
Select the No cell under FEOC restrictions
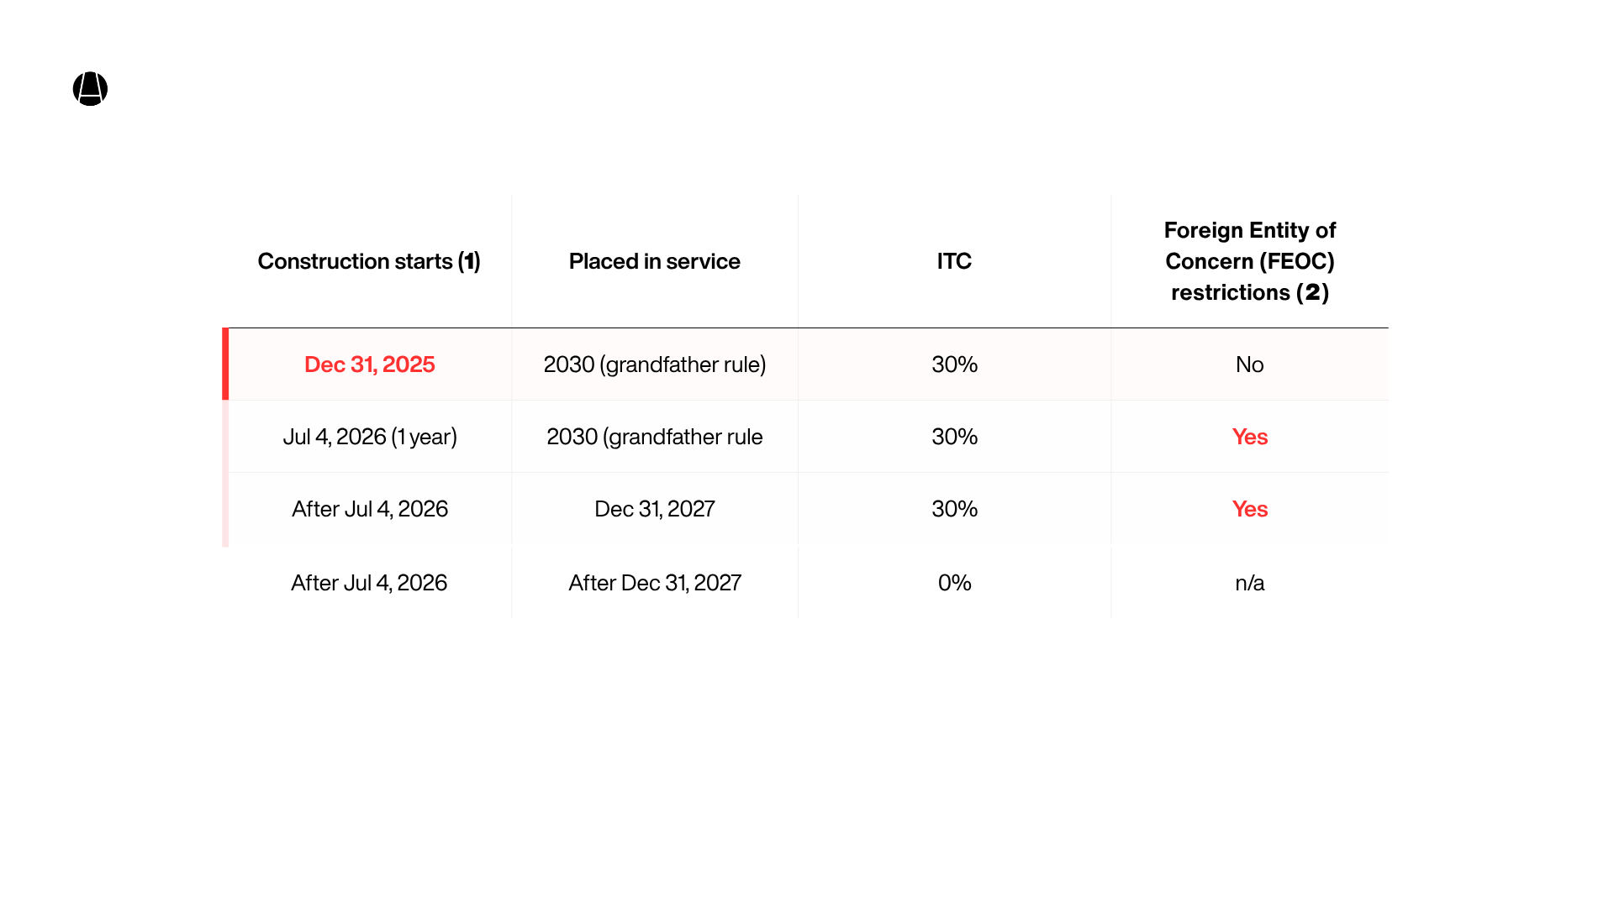[x=1249, y=364]
